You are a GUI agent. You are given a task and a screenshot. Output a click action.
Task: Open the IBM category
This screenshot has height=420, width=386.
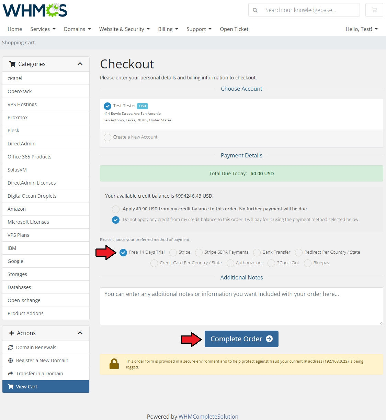pyautogui.click(x=46, y=248)
